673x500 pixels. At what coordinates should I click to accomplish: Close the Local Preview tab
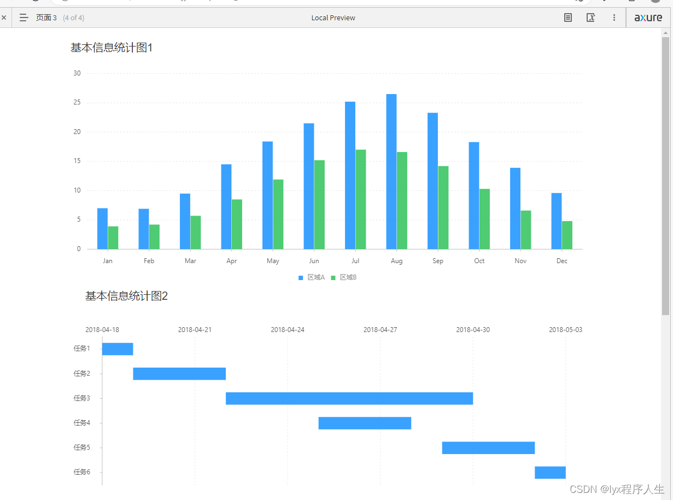click(x=4, y=18)
